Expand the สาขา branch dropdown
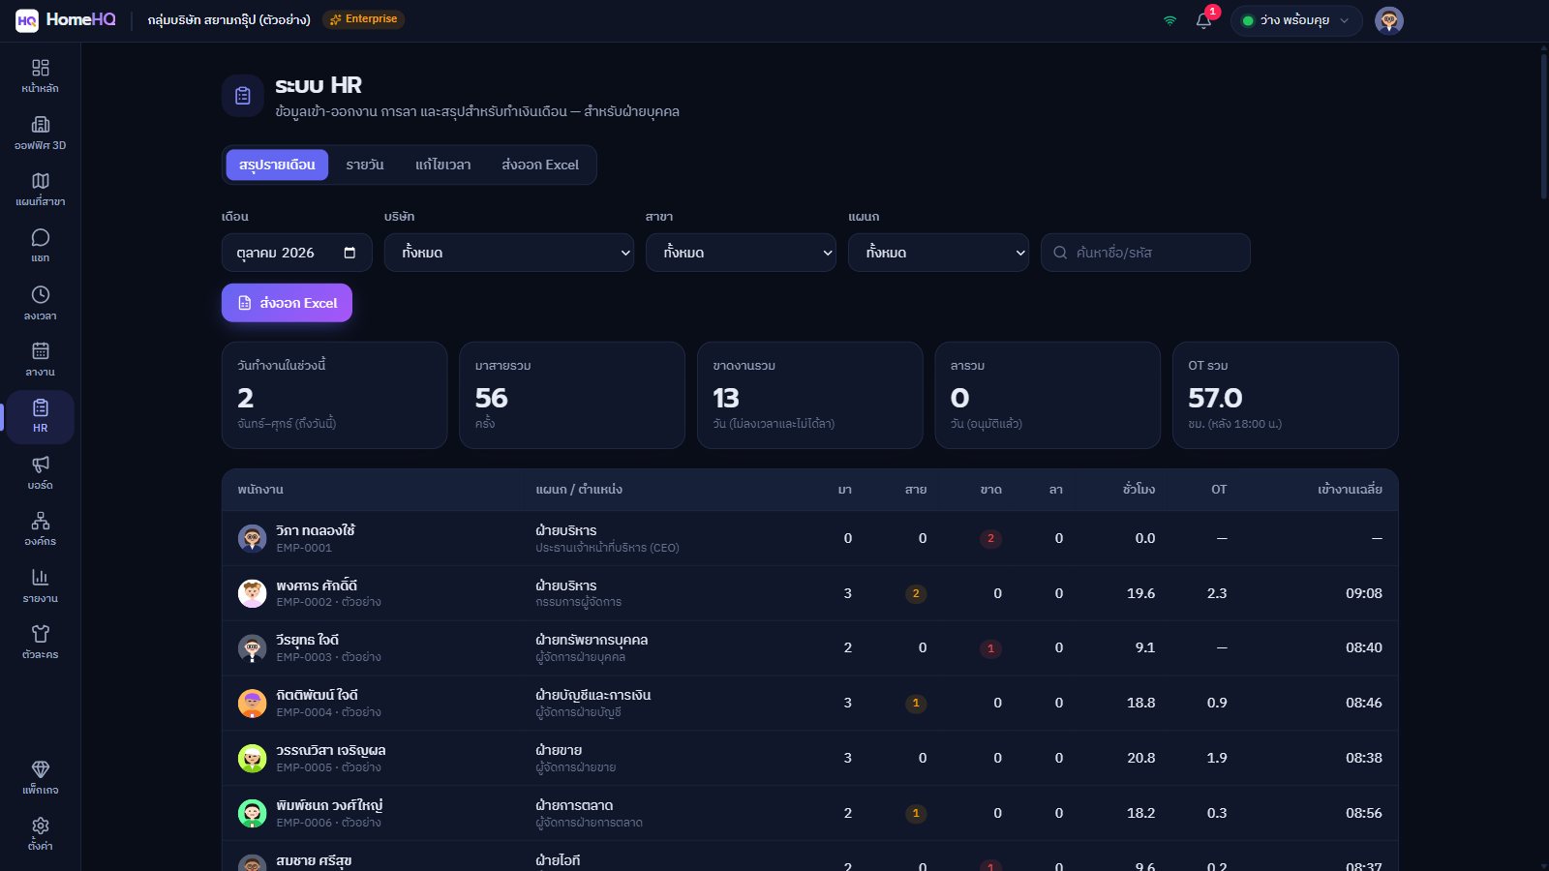Screen dimensions: 1549x871 741,253
